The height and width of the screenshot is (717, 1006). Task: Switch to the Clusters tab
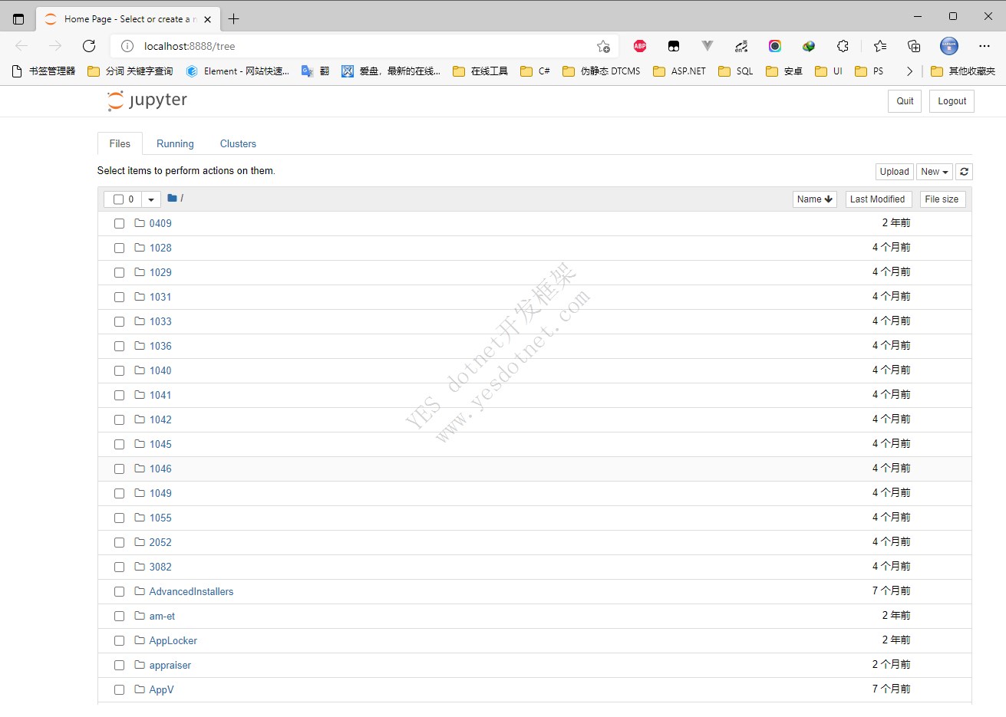coord(238,143)
